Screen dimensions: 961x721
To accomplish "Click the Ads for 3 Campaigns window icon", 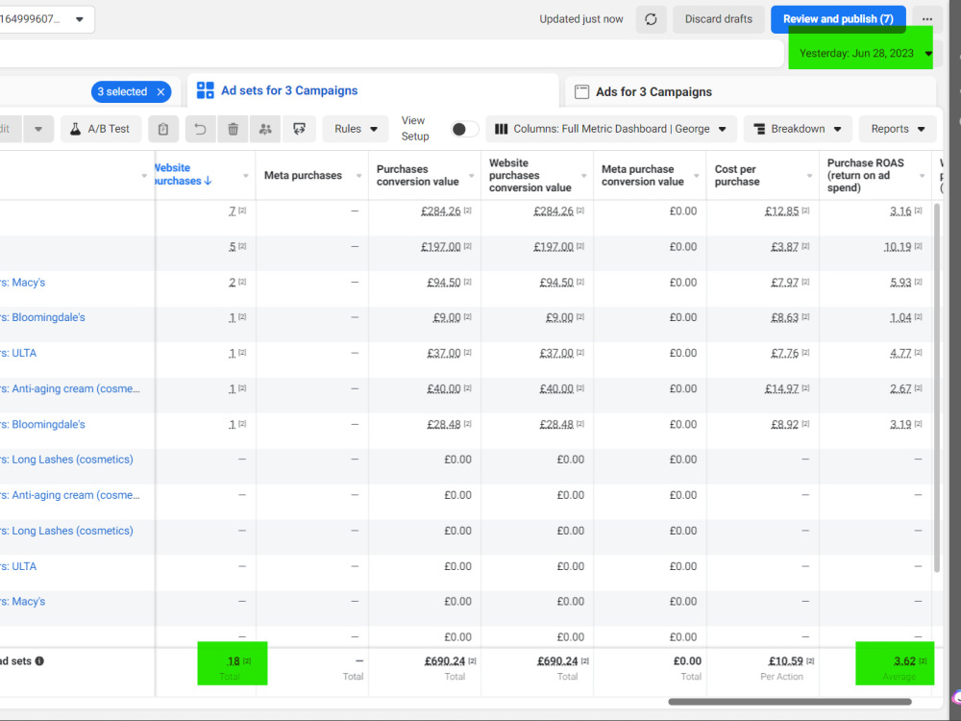I will (581, 92).
